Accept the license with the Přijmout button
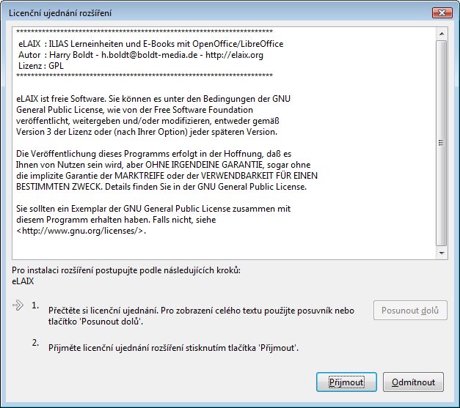 tap(346, 382)
